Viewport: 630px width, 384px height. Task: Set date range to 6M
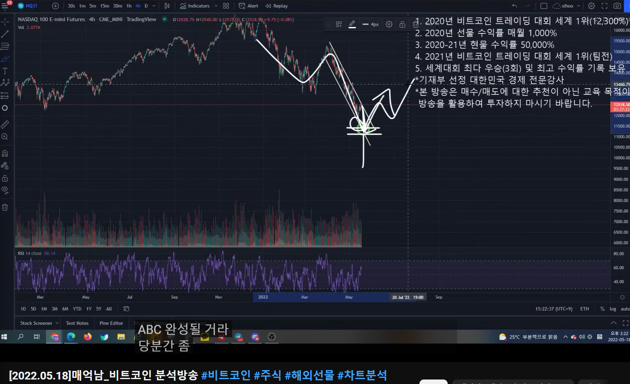65,309
